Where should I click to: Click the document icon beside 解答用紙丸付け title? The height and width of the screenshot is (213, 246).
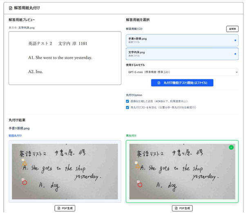tap(11, 8)
